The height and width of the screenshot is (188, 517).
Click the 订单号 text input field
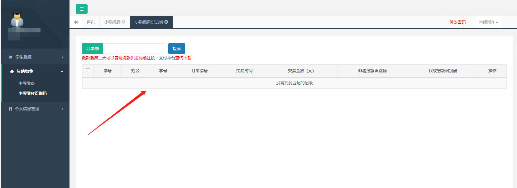click(x=133, y=49)
